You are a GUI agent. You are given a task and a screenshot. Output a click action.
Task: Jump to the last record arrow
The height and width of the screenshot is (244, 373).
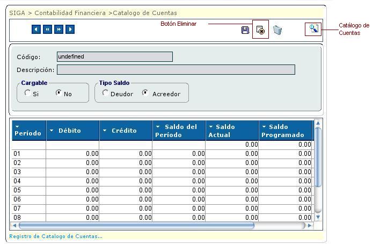(70, 30)
